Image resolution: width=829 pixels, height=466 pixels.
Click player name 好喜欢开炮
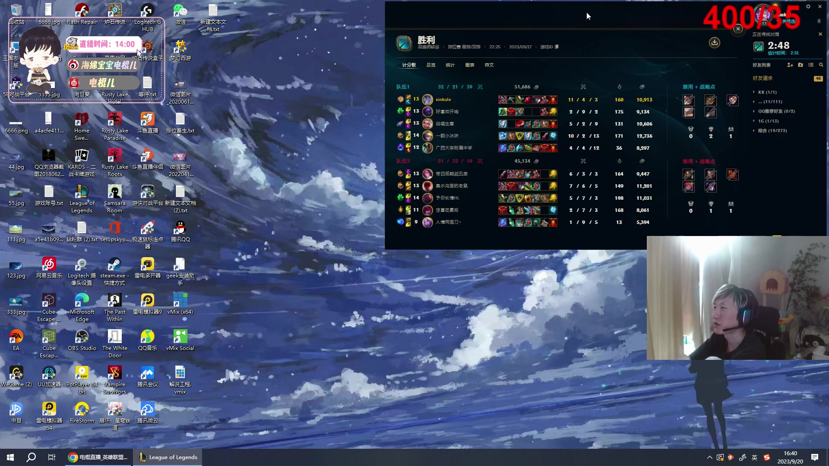447,112
